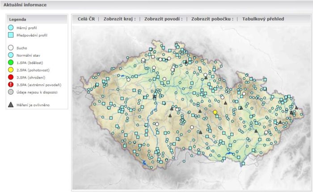Click the 'Normální stav' legend label

click(28, 55)
